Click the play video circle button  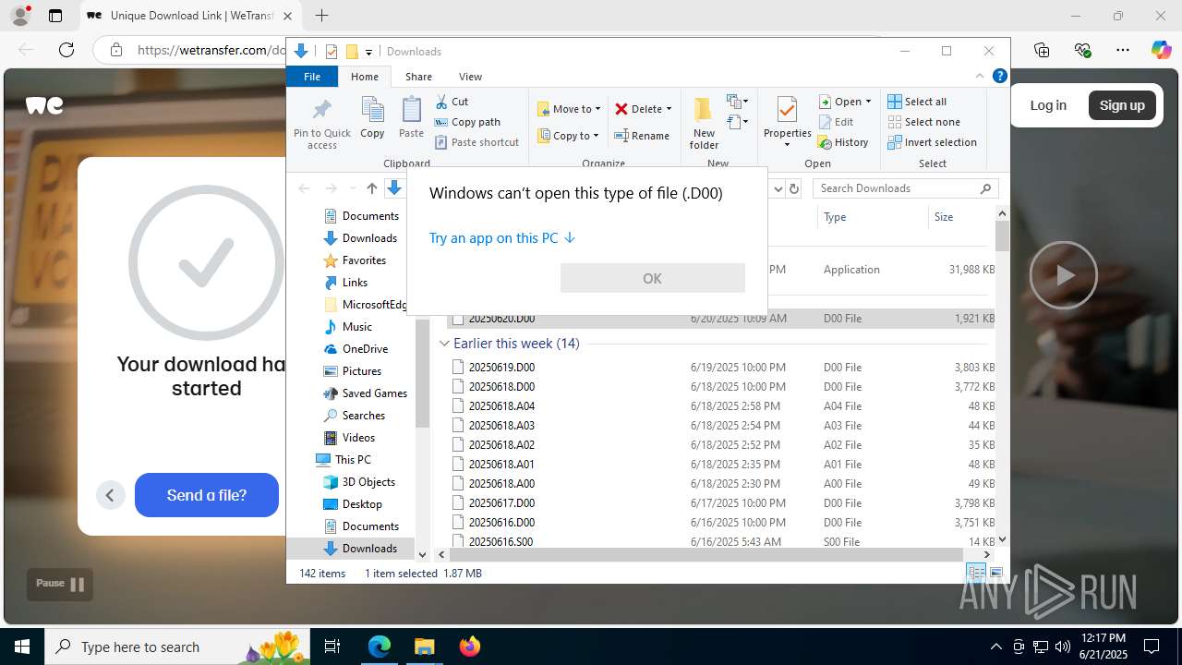pos(1064,274)
